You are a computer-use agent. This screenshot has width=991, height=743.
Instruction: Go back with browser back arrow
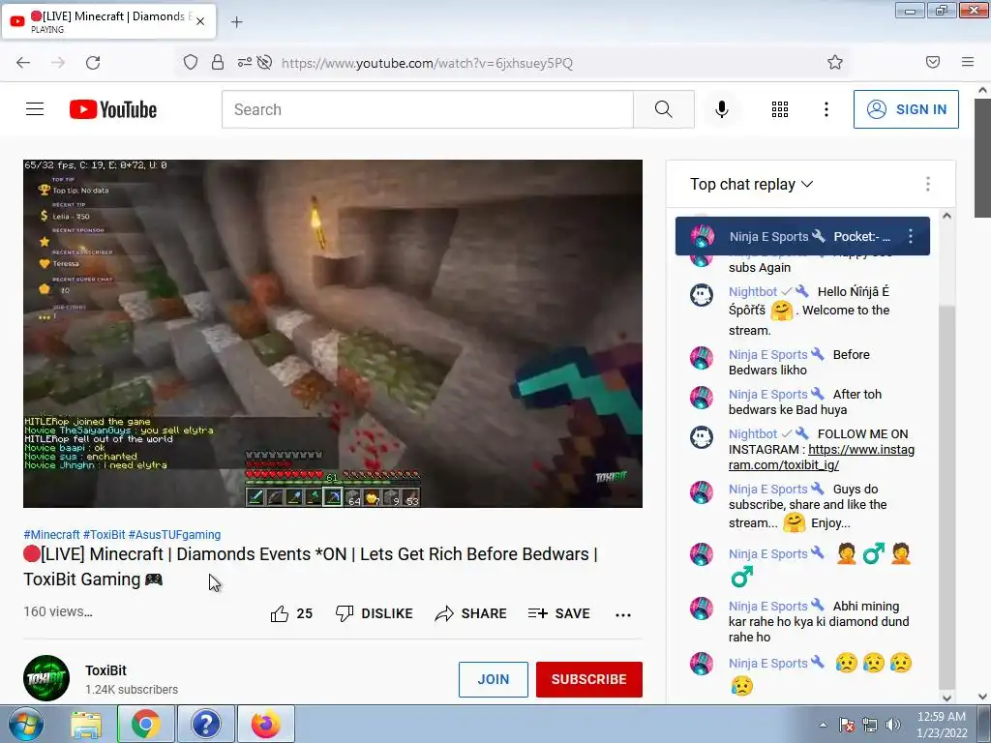coord(23,63)
